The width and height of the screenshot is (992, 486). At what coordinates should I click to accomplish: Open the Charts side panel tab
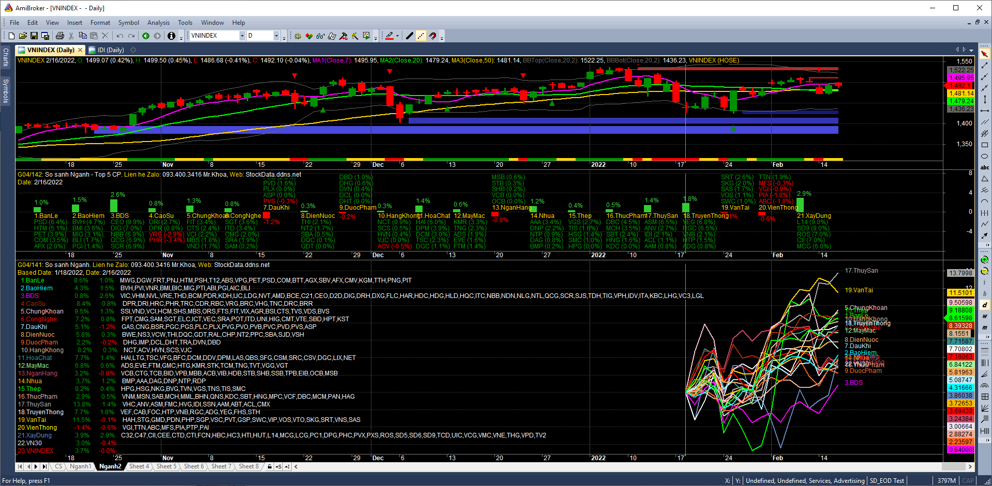(x=6, y=57)
